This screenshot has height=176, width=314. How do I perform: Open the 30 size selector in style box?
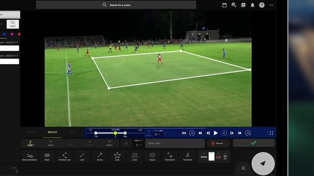click(225, 156)
